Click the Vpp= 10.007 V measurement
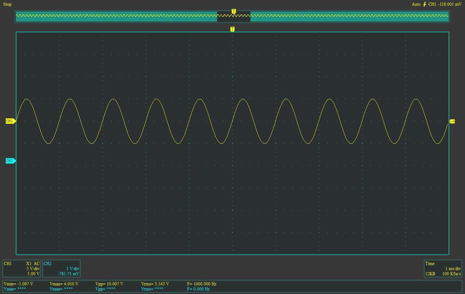 (x=109, y=284)
